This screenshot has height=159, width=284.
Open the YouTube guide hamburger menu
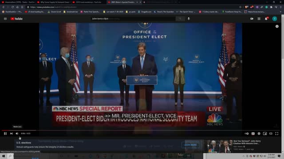tap(5, 19)
